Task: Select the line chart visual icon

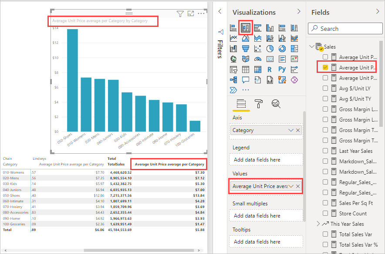Action: point(233,38)
